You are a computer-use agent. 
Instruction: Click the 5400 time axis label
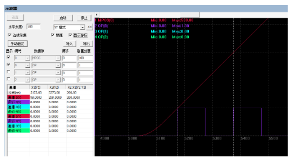click(x=245, y=138)
